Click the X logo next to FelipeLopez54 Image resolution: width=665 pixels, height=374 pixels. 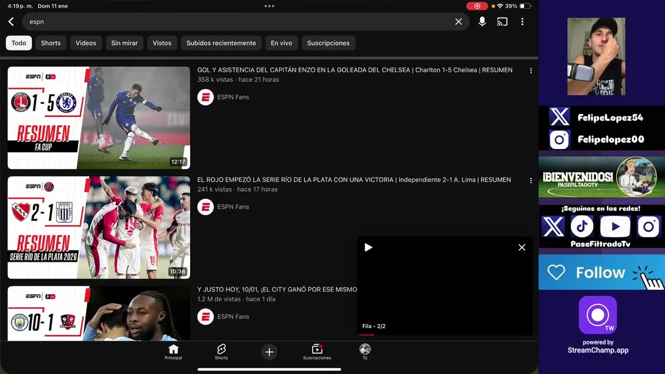560,117
